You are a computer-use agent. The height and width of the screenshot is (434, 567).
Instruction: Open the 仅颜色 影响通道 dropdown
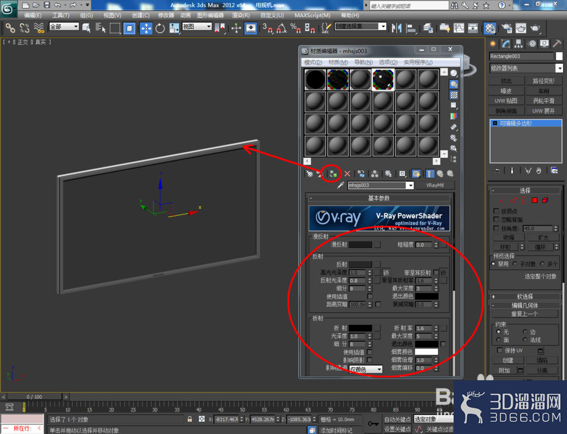pos(366,369)
